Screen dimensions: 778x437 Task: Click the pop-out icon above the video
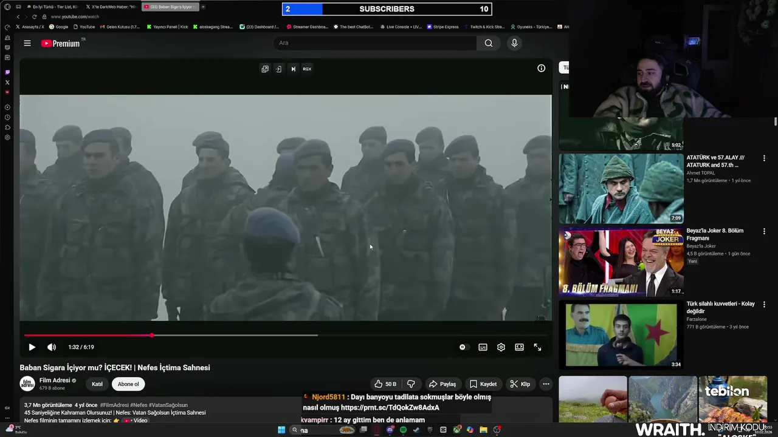click(x=265, y=69)
